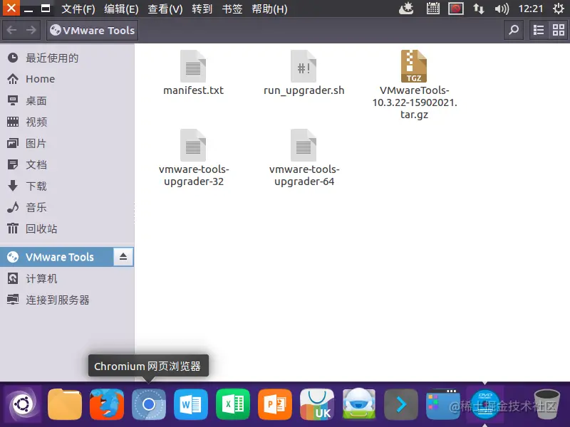This screenshot has height=427, width=570.
Task: Launch Firefox from the dock
Action: [107, 404]
